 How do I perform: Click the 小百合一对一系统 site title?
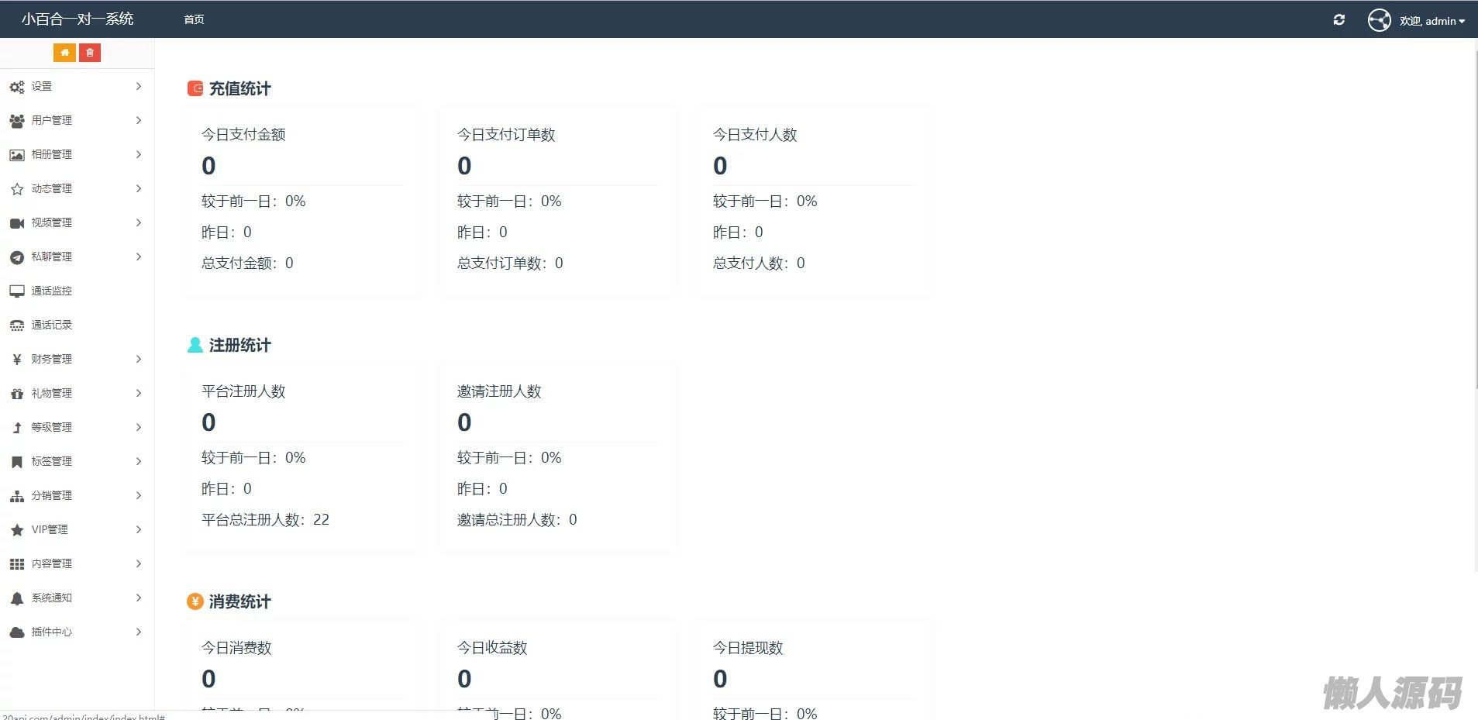click(78, 19)
